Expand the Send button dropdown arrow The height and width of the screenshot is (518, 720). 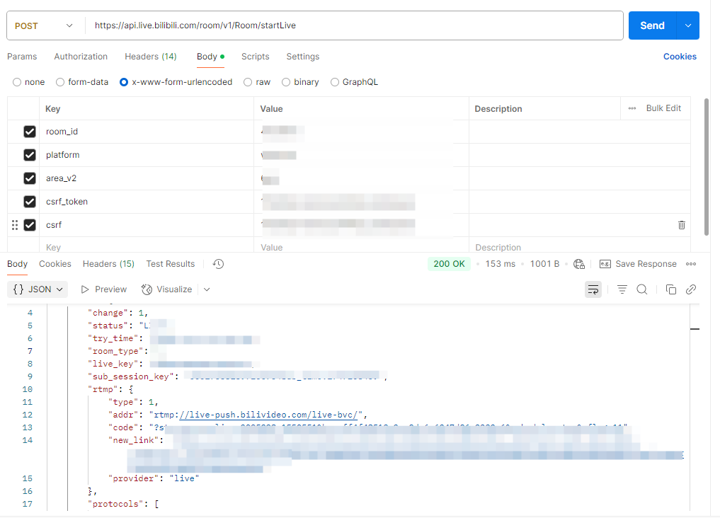(x=688, y=25)
